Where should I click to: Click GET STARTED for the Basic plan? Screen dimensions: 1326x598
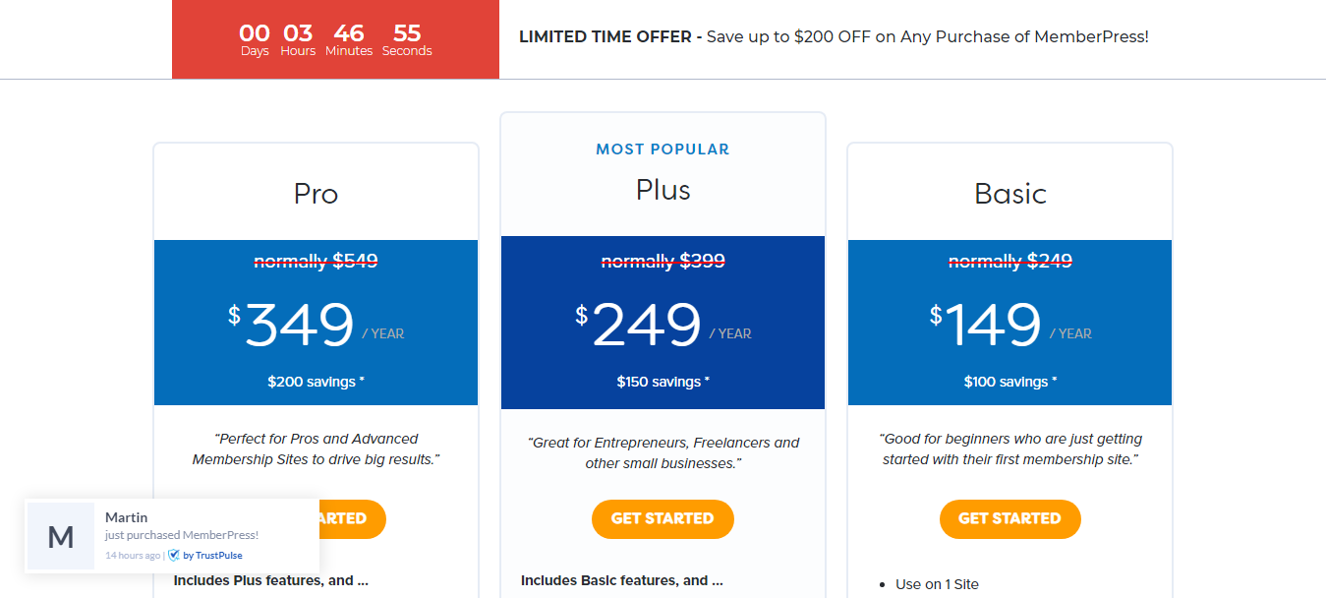coord(1009,519)
